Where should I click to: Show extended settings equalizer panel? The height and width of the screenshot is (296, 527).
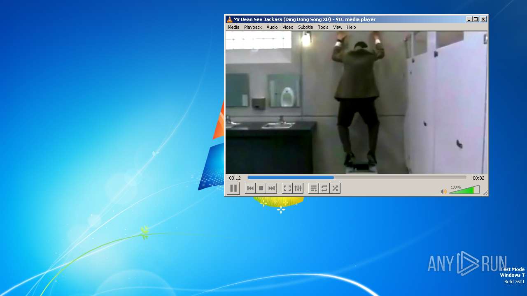point(298,188)
